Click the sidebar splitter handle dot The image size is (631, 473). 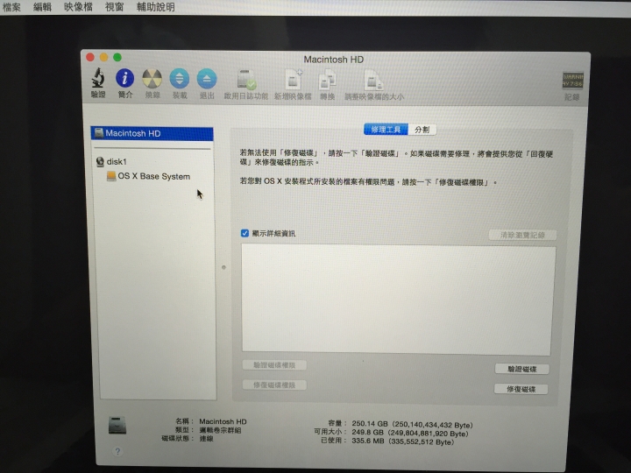[223, 267]
